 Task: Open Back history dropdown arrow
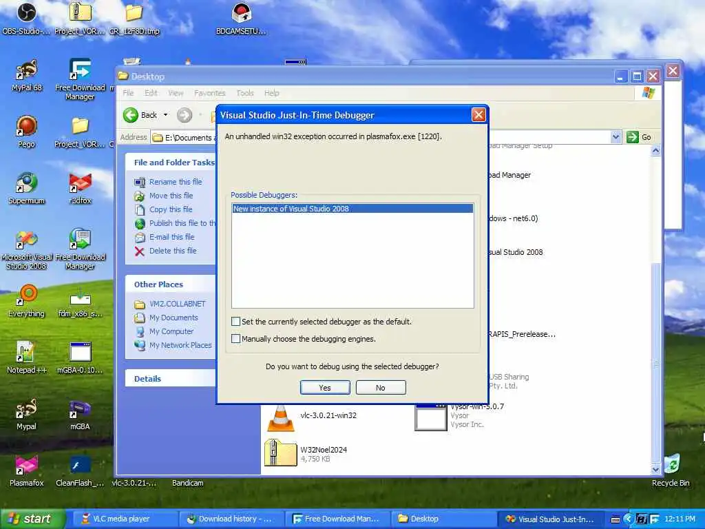click(x=165, y=115)
